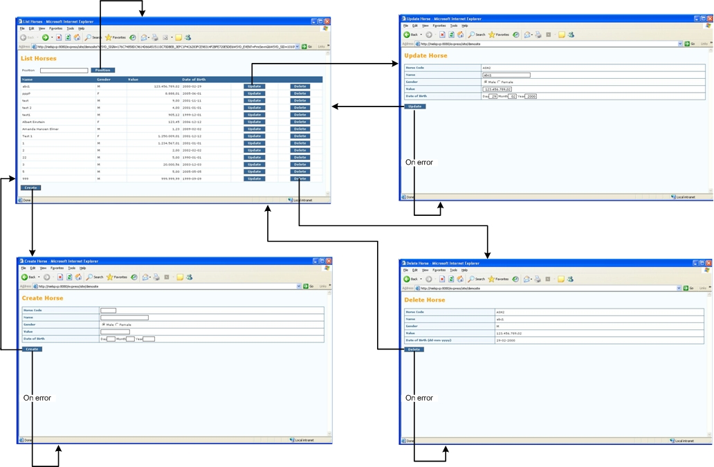Click the Update button in Update Horse form
The image size is (714, 467).
[415, 107]
